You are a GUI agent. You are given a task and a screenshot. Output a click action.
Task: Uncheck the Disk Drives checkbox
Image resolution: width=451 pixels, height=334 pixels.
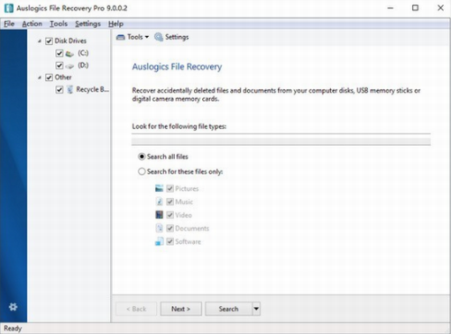pyautogui.click(x=49, y=41)
